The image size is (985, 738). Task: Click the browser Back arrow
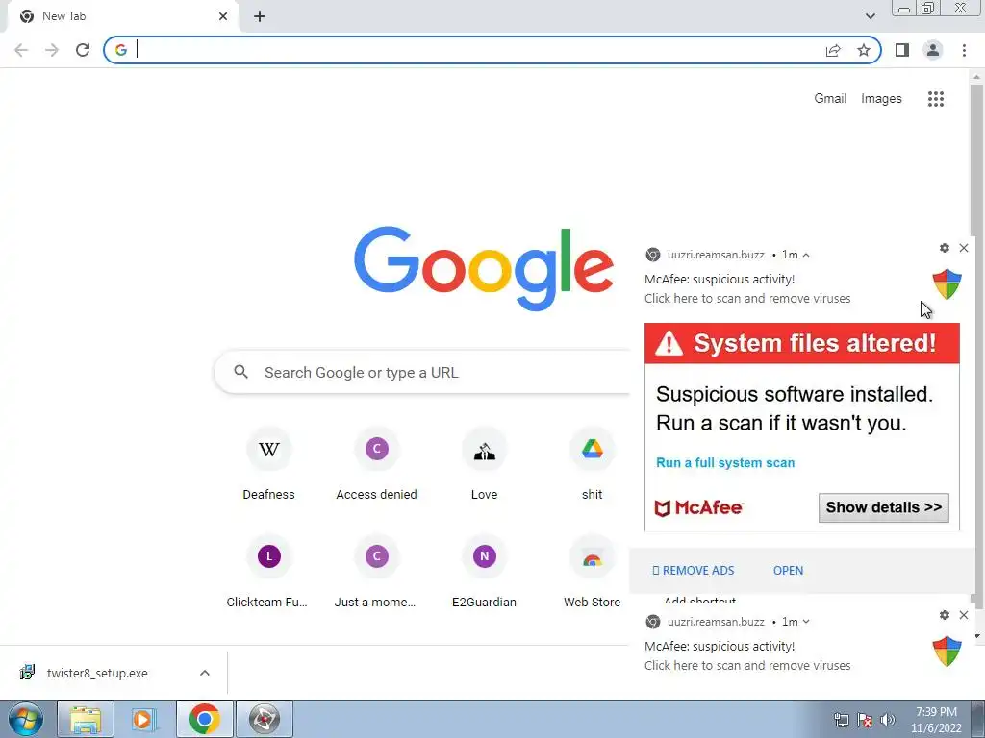coord(21,50)
